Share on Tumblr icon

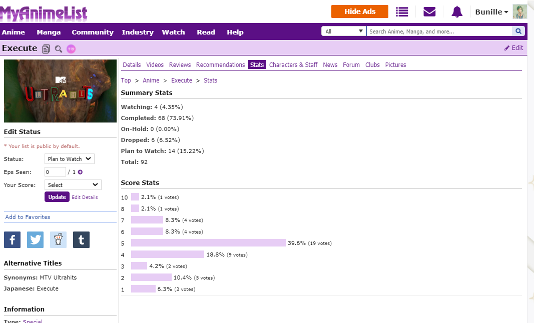pyautogui.click(x=81, y=239)
